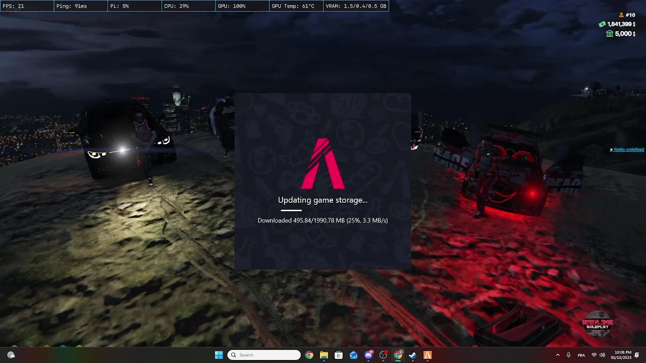Viewport: 646px width, 363px height.
Task: Switch the FRA keyboard language
Action: tap(581, 355)
